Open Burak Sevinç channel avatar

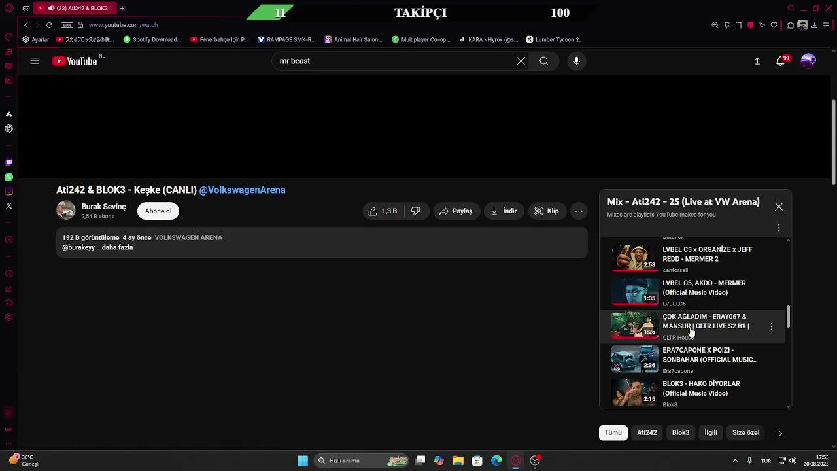pyautogui.click(x=65, y=210)
